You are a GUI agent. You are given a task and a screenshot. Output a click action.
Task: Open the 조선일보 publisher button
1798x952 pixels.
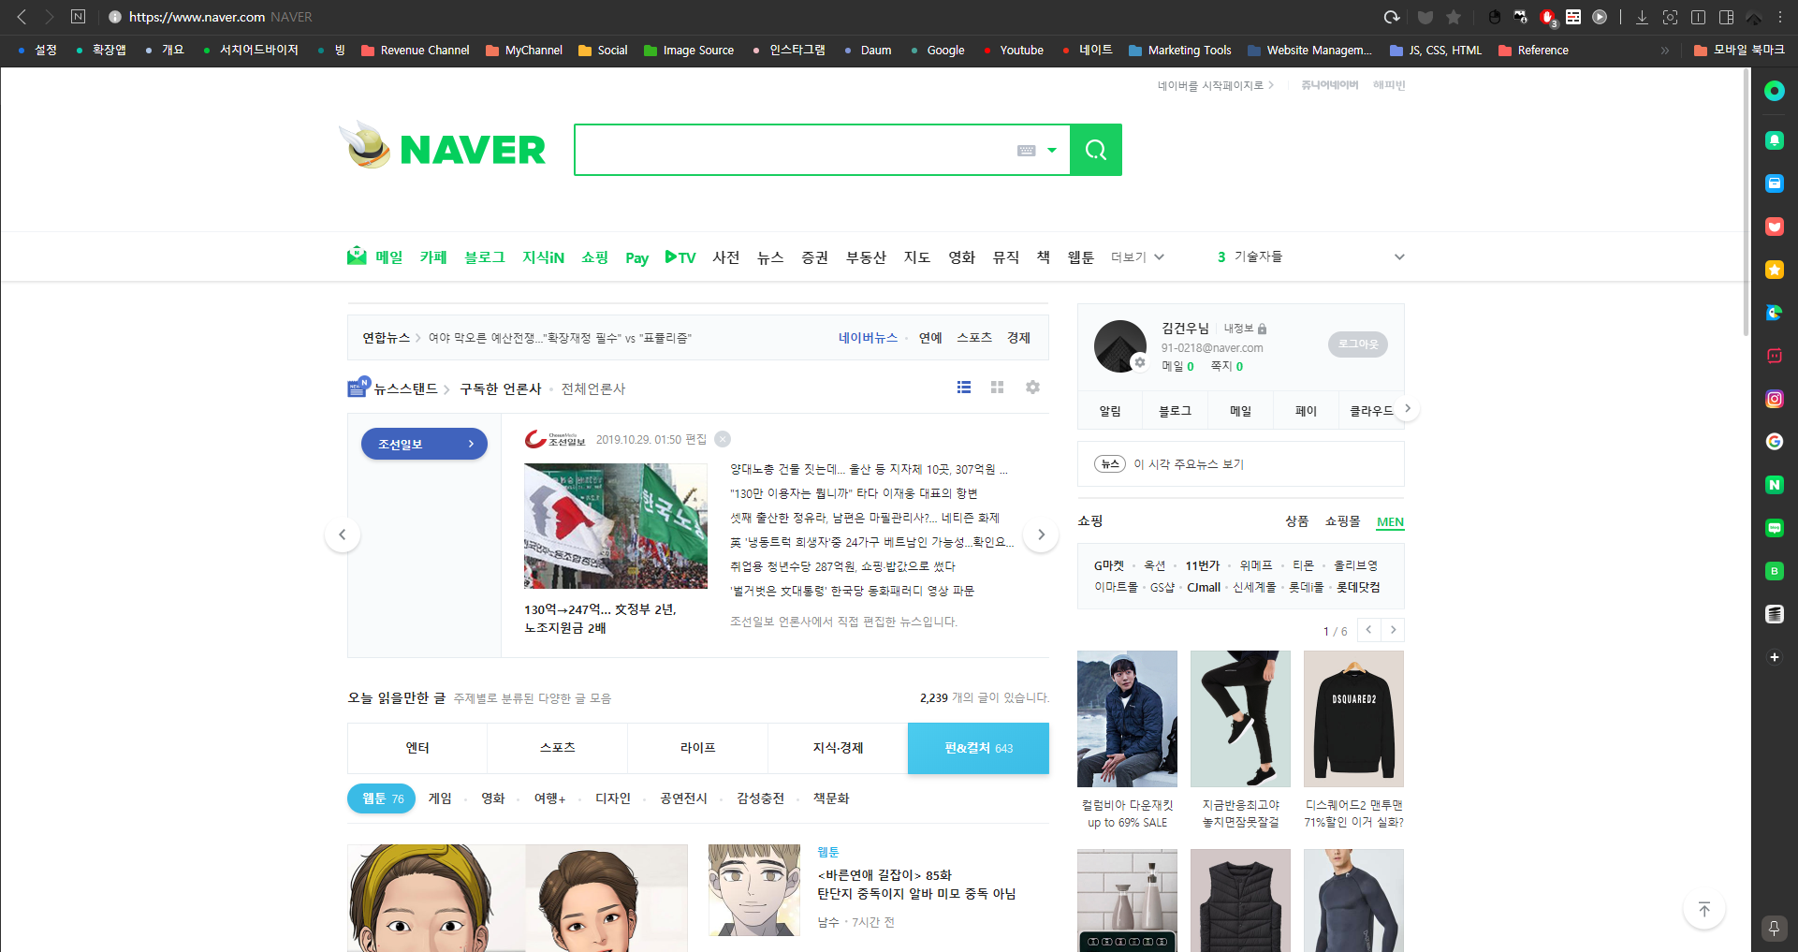click(x=424, y=444)
